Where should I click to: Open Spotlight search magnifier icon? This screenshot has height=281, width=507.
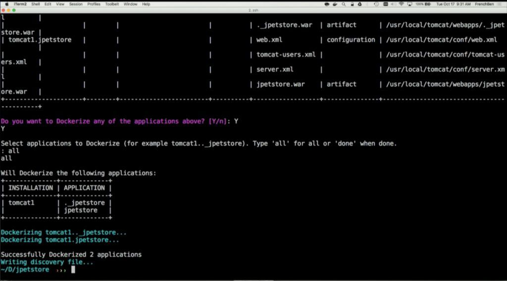click(344, 4)
